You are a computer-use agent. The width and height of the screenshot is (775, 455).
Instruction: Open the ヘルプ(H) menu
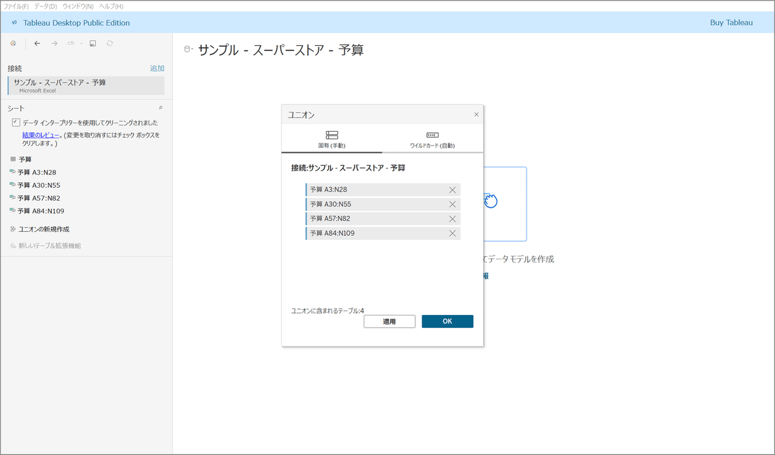pos(110,6)
